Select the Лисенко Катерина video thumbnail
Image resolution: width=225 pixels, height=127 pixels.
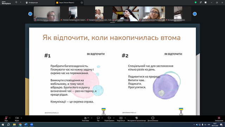coord(73,14)
